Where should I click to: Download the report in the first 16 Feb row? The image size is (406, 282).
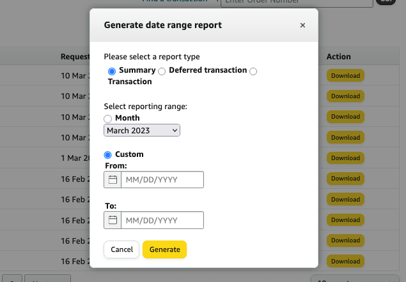click(x=345, y=179)
